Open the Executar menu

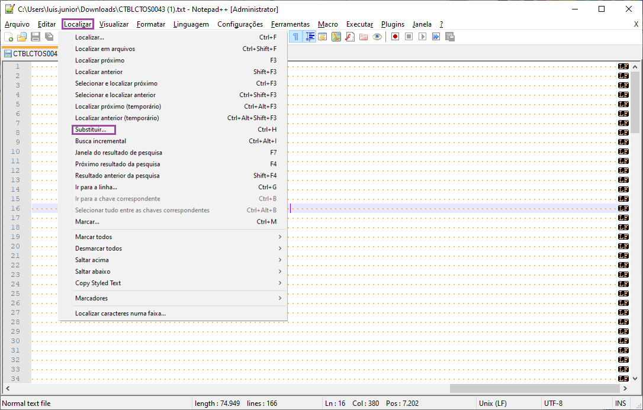coord(359,24)
